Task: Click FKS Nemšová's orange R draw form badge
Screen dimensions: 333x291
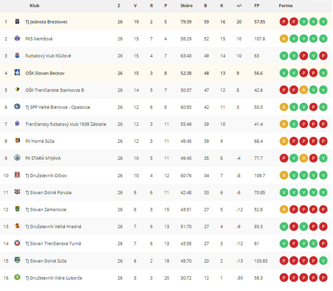Action: click(x=284, y=39)
